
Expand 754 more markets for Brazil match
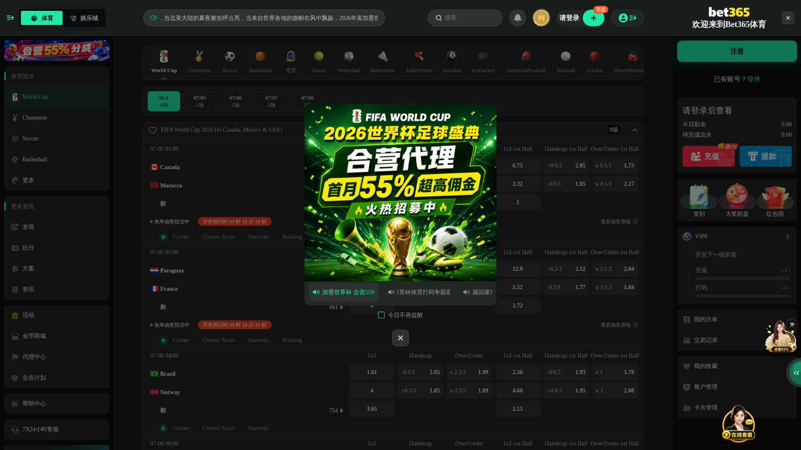click(336, 411)
